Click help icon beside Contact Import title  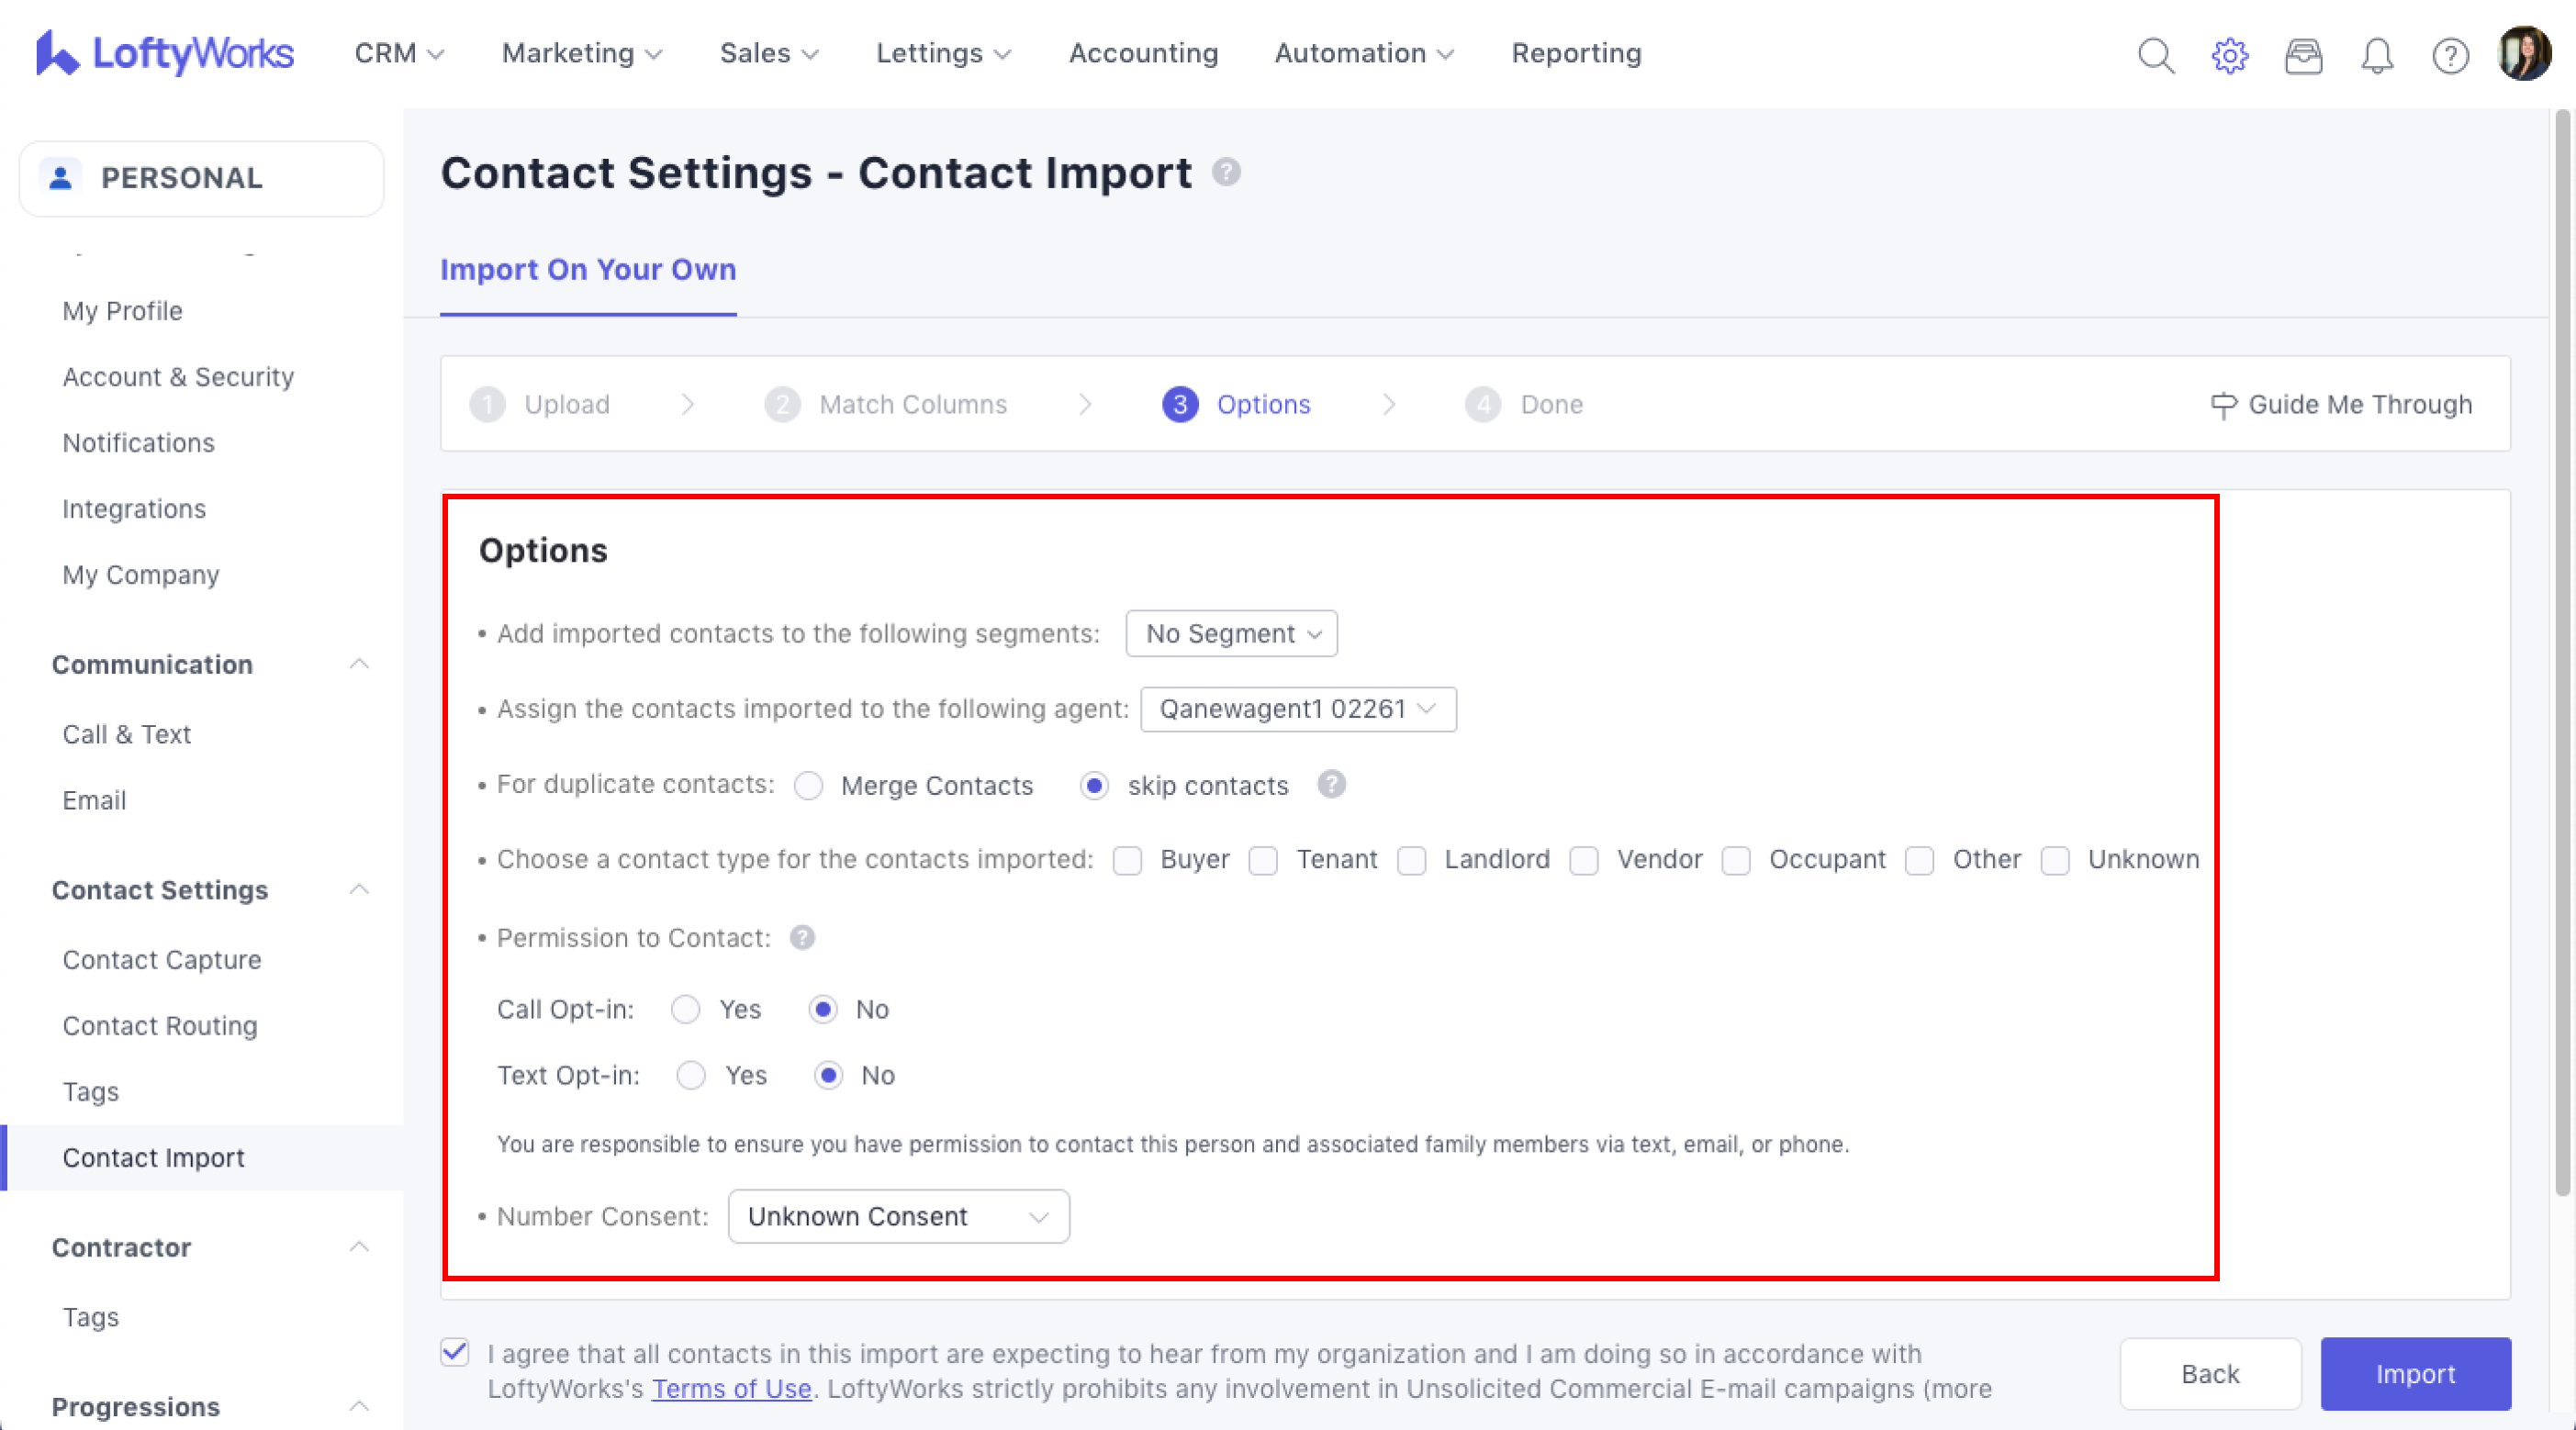[x=1226, y=172]
